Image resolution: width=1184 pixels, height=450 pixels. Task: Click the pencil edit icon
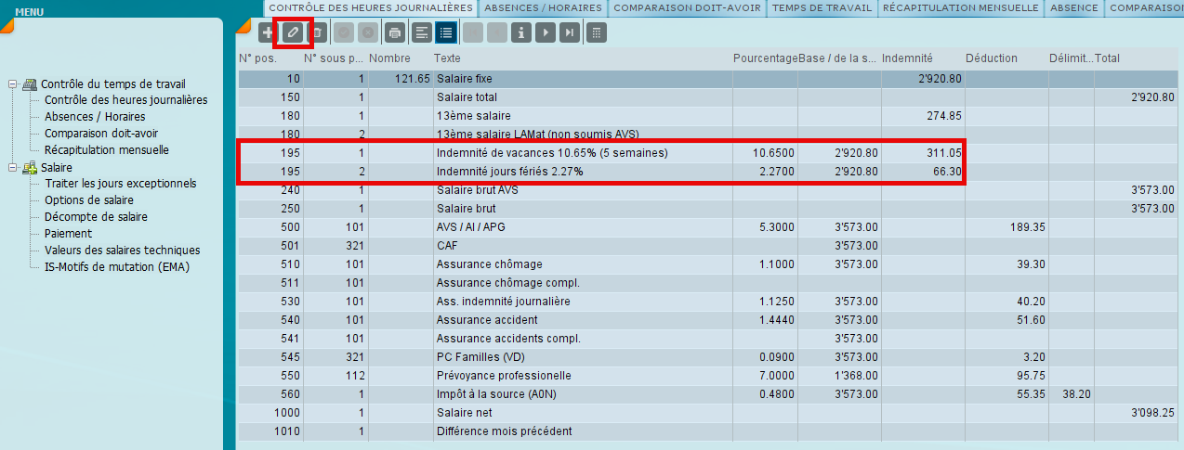293,32
